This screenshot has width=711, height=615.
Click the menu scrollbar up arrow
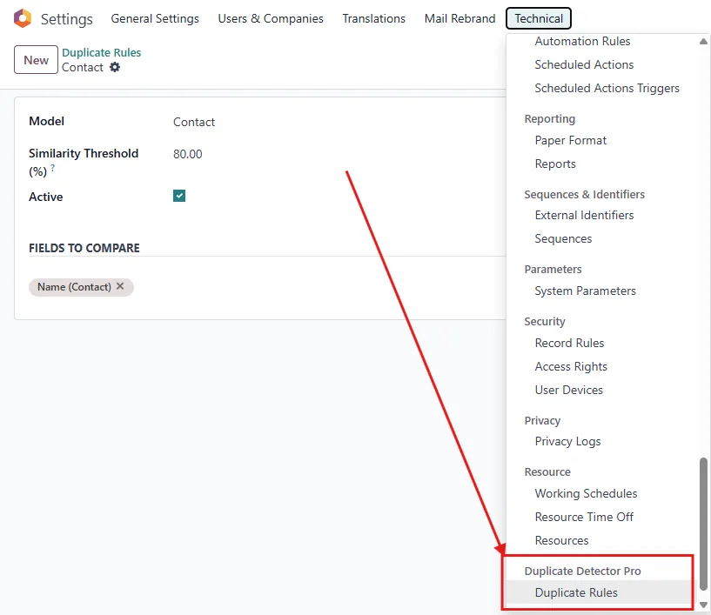[x=703, y=41]
